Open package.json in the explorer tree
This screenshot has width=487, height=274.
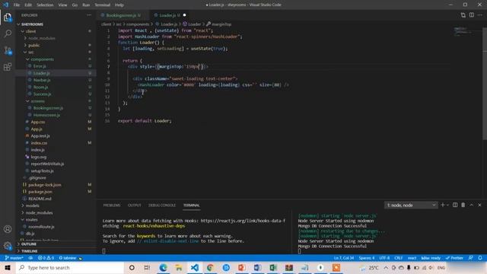click(40, 192)
